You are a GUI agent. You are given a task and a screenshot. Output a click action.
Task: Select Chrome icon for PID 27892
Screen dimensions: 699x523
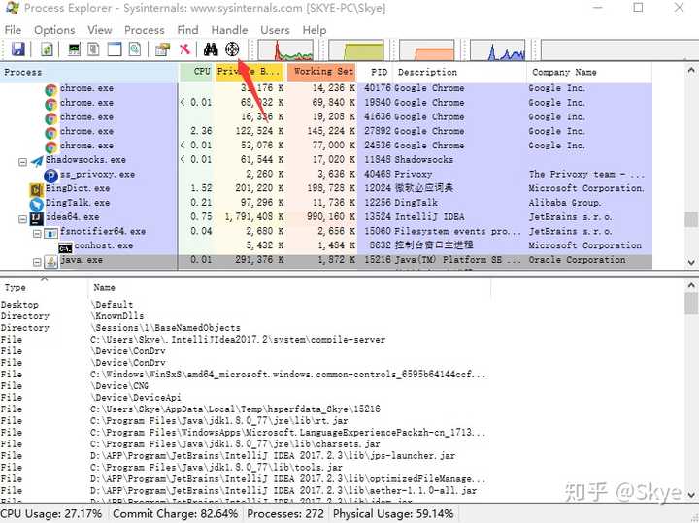[51, 133]
